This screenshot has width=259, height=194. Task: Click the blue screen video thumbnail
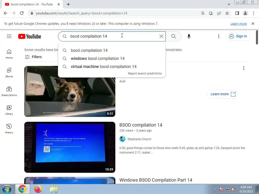(70, 147)
